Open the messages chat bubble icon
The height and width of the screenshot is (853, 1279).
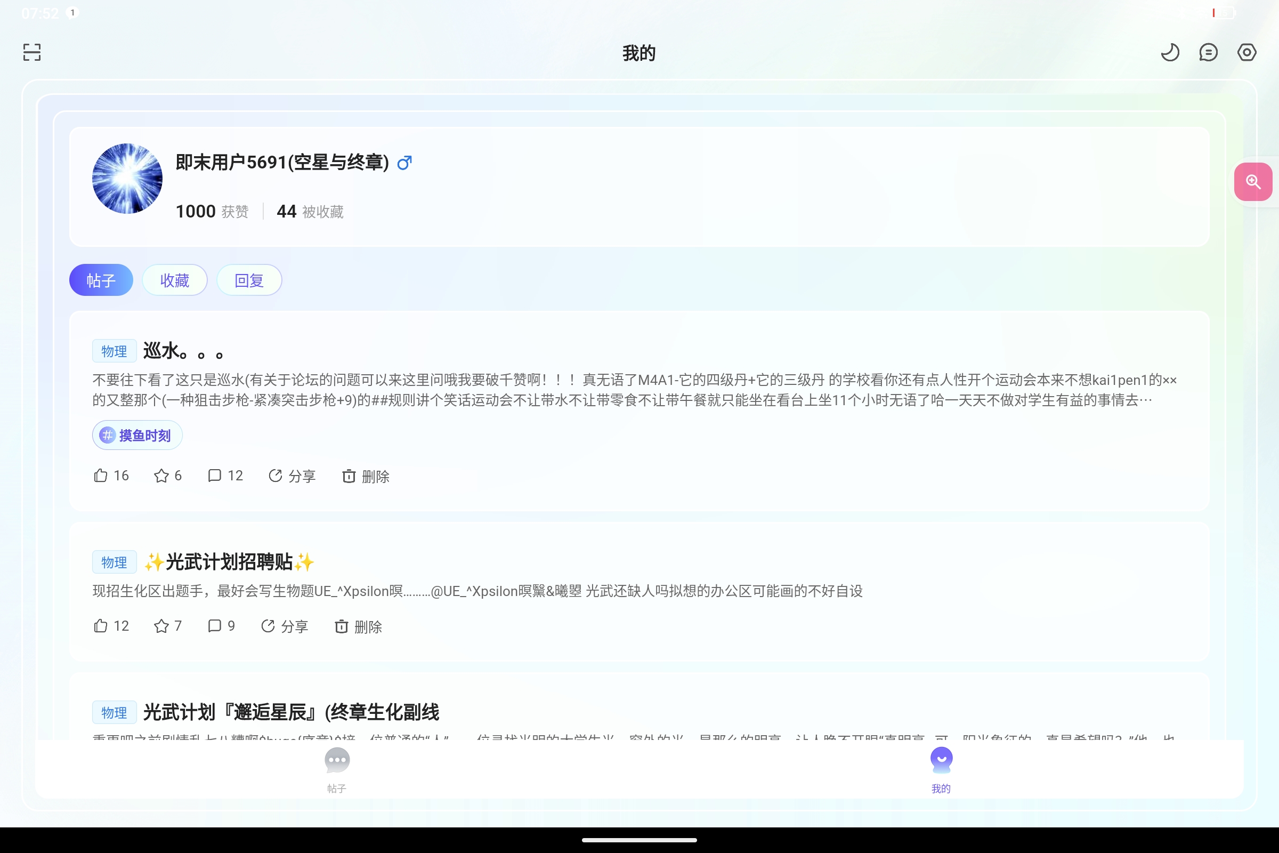(x=1208, y=52)
